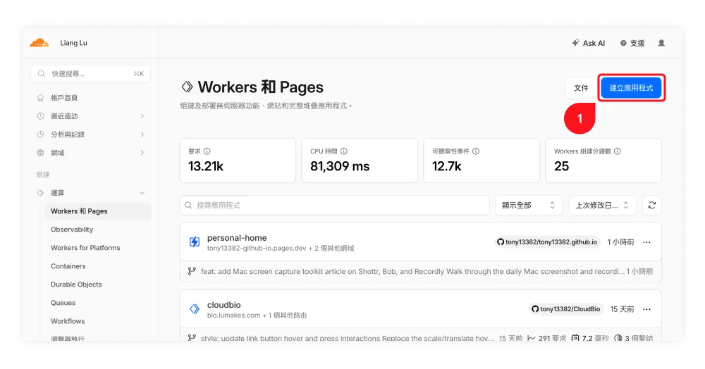Click the 帳戶首頁 home icon

coord(40,98)
